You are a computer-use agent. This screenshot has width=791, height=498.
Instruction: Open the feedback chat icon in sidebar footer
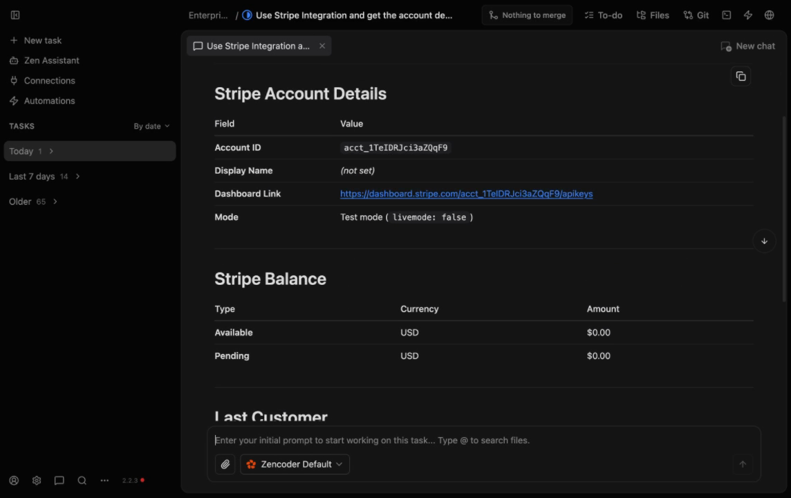[59, 480]
